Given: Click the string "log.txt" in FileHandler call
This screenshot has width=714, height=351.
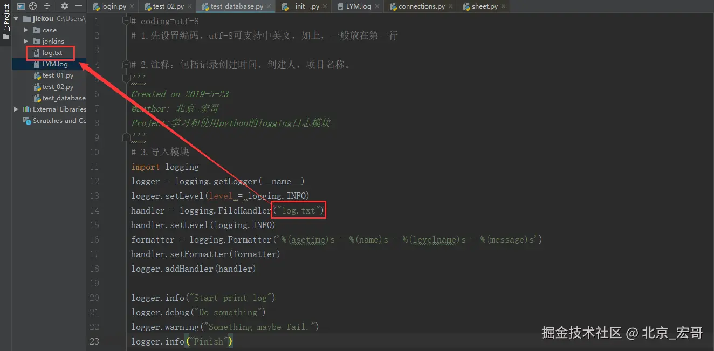Looking at the screenshot, I should [298, 210].
